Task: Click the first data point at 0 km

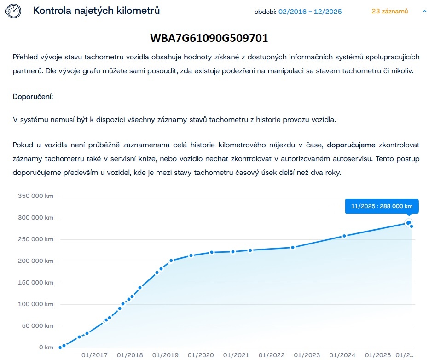Action: click(x=60, y=347)
